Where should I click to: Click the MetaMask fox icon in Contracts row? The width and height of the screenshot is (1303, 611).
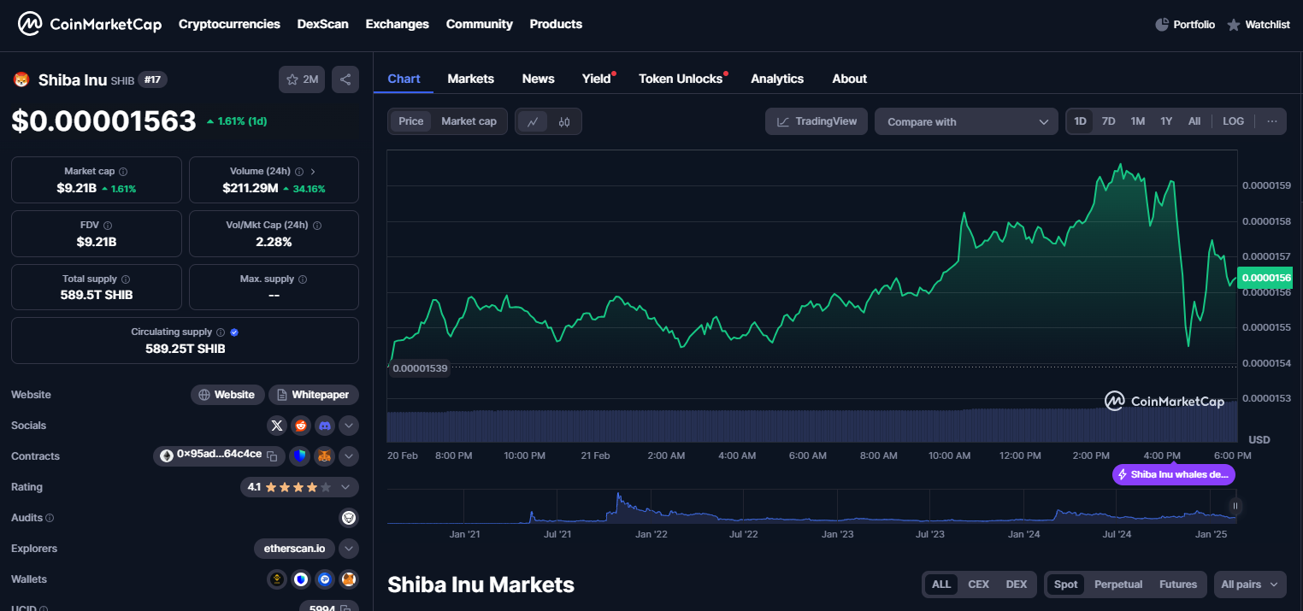coord(324,456)
